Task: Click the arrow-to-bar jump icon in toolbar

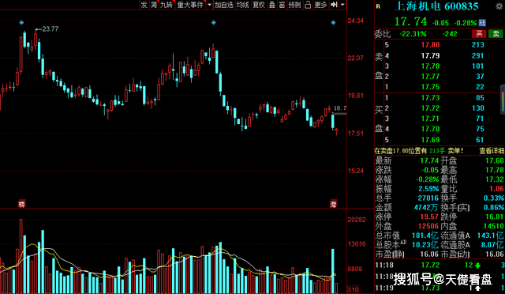Action: [x=335, y=5]
